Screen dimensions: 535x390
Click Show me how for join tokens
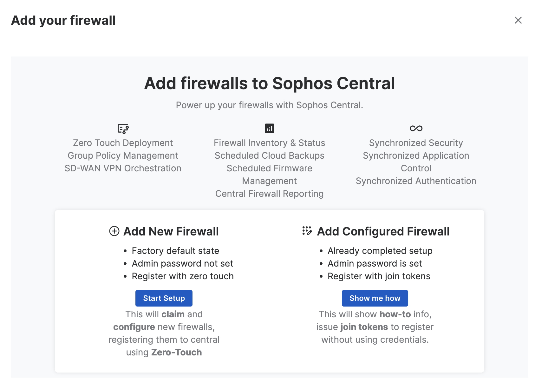[375, 298]
